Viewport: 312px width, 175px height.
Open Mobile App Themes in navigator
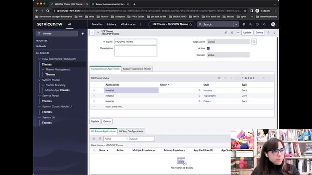[x=58, y=90]
